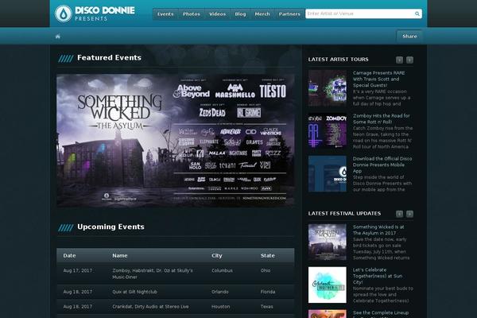Open the Partners menu item
Screen dimensions: 477x318
click(289, 14)
